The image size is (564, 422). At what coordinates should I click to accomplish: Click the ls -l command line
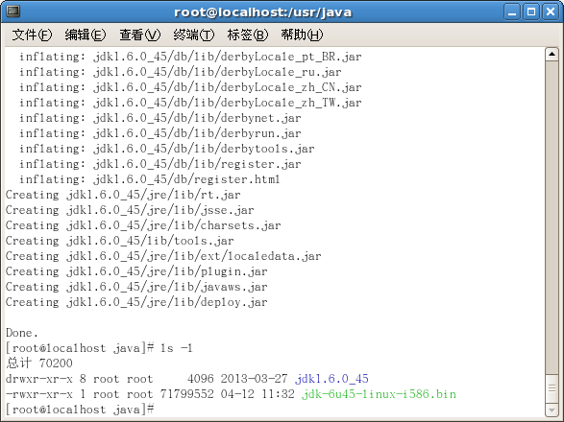(99, 348)
